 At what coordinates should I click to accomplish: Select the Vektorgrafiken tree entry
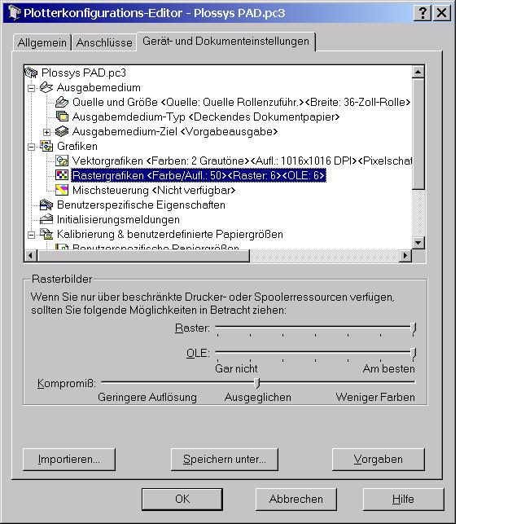coord(242,161)
